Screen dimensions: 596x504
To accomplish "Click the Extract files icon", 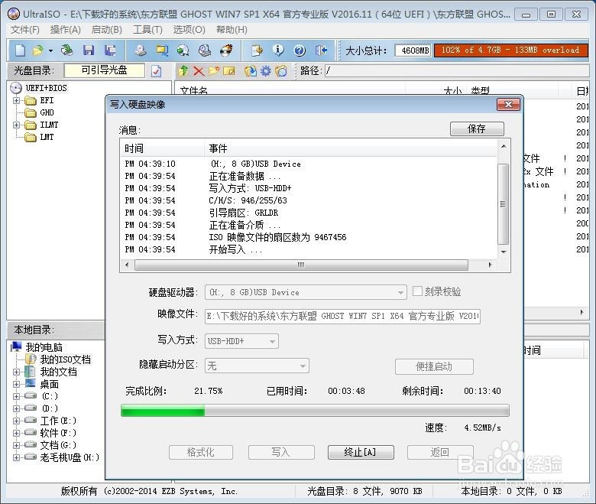I will pyautogui.click(x=251, y=71).
